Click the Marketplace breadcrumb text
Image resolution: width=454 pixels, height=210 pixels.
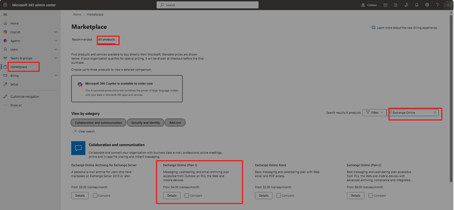click(95, 14)
